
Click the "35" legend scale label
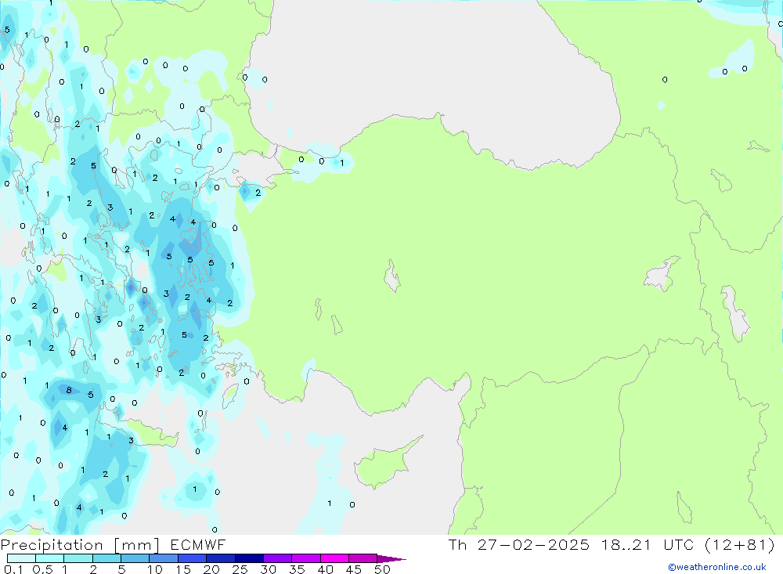(297, 569)
